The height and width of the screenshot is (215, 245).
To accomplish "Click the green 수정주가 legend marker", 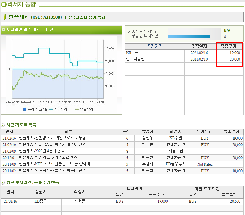I will point(77,109).
